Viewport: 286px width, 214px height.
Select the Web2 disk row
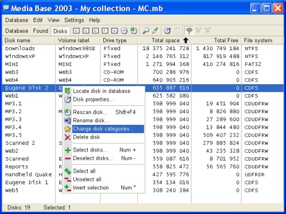143,151
